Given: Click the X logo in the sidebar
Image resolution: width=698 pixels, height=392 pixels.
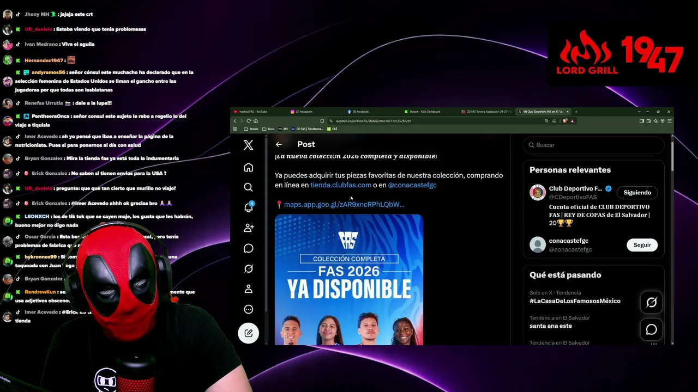Looking at the screenshot, I should [x=248, y=145].
